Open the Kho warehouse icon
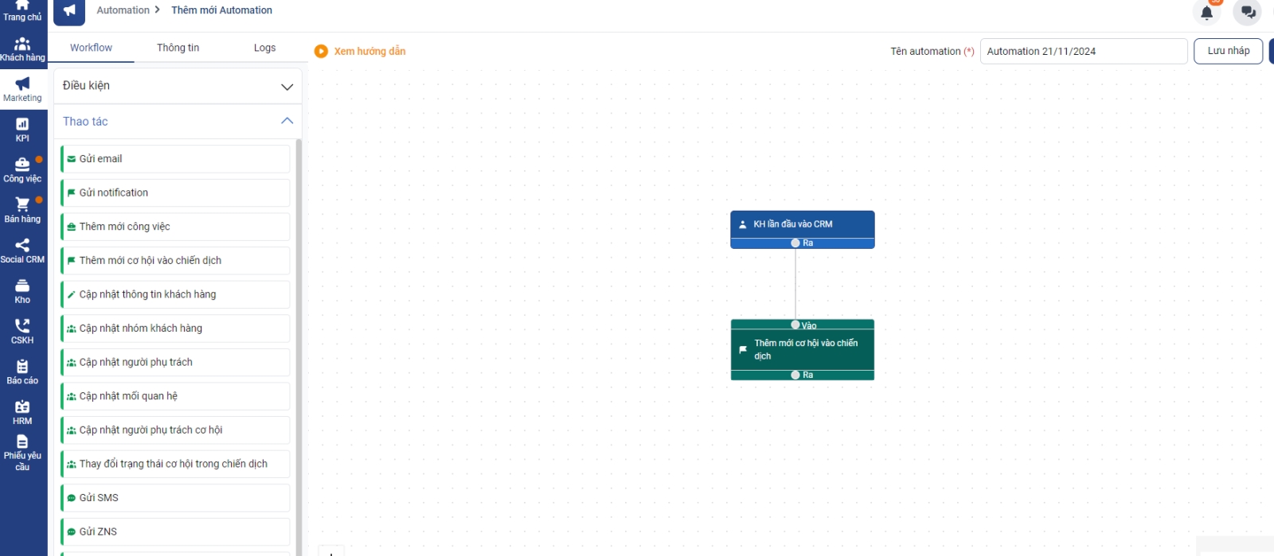1274x556 pixels. [22, 291]
